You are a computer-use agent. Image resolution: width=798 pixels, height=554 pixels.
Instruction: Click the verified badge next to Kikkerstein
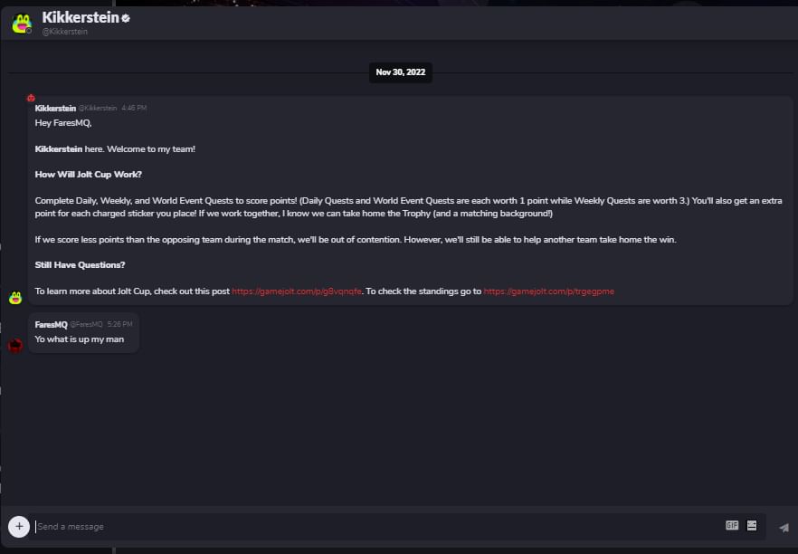(126, 18)
